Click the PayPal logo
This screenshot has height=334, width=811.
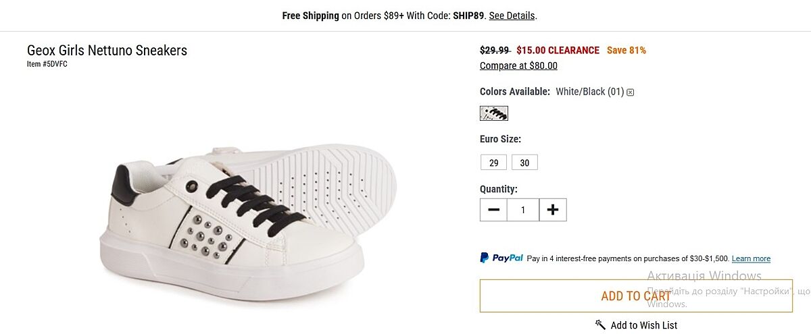coord(501,258)
